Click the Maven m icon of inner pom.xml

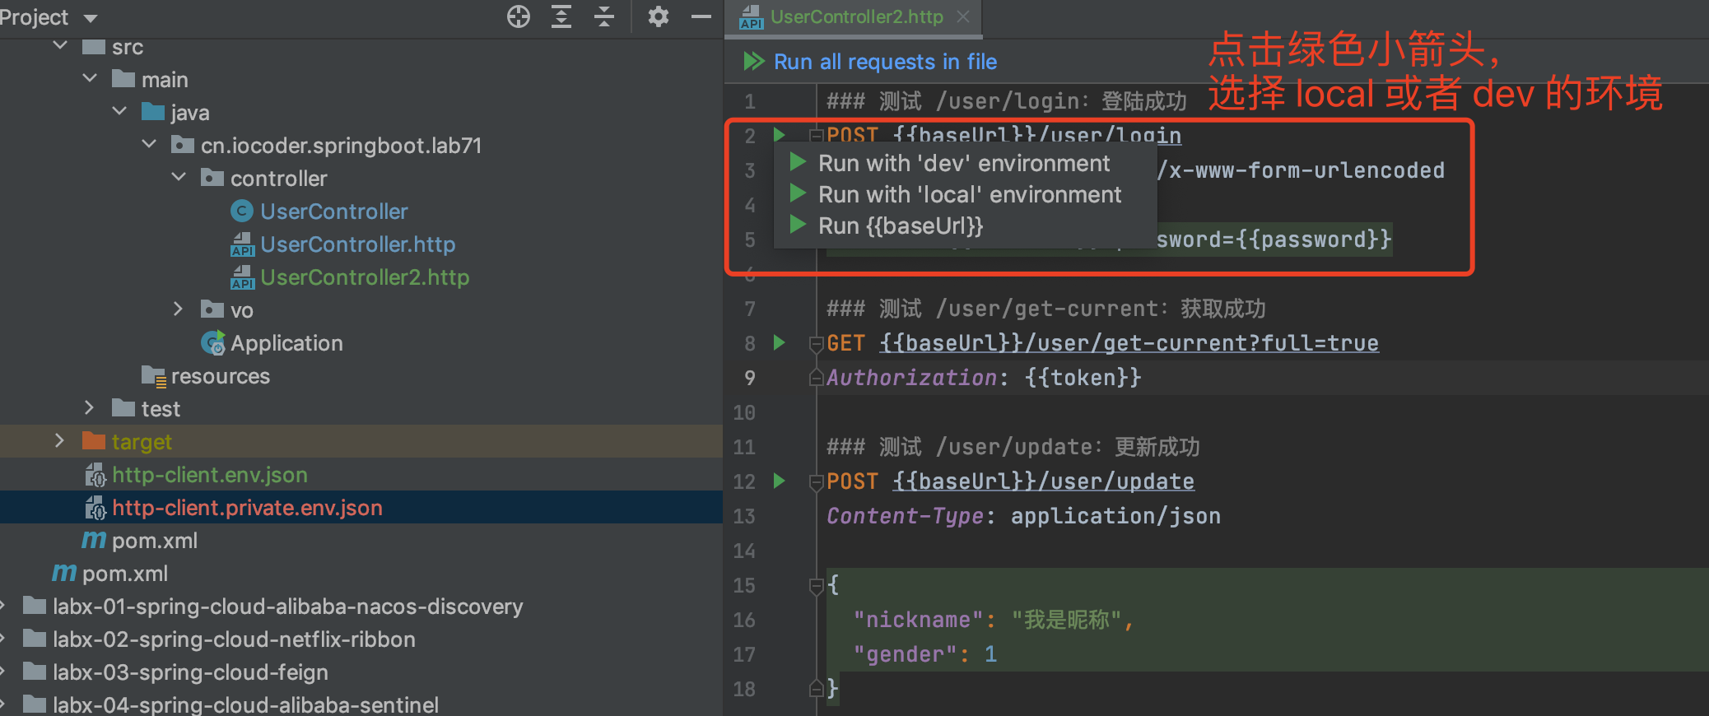(x=94, y=541)
